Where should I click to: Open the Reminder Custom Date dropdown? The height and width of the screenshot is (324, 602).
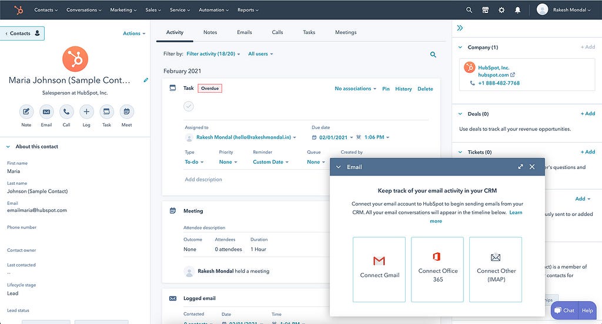point(270,162)
